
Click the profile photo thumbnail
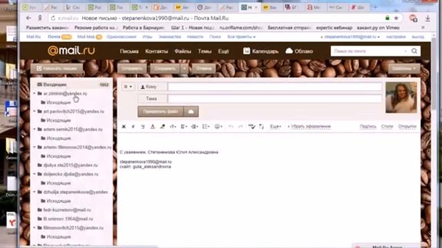[x=401, y=98]
